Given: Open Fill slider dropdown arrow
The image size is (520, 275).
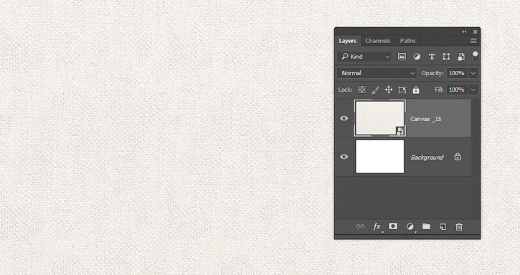Looking at the screenshot, I should [x=473, y=90].
